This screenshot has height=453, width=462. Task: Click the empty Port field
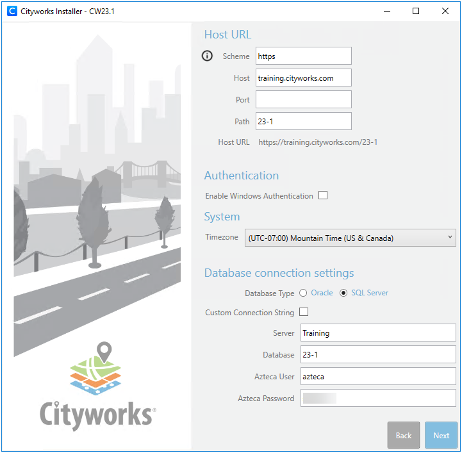303,100
